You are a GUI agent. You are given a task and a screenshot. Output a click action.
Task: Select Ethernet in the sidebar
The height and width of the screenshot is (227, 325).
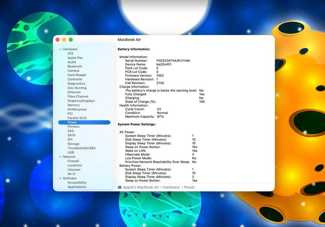click(74, 92)
